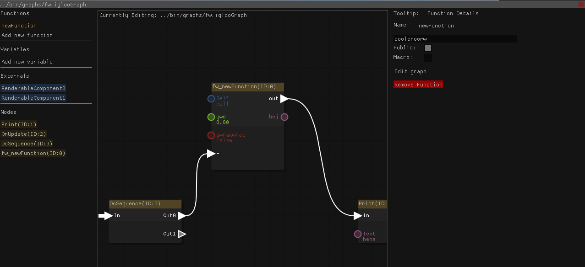Select newFunction in the Functions list

click(19, 26)
